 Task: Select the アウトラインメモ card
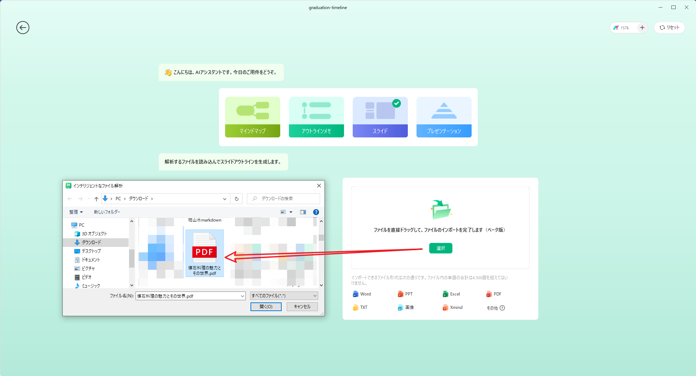pos(316,117)
